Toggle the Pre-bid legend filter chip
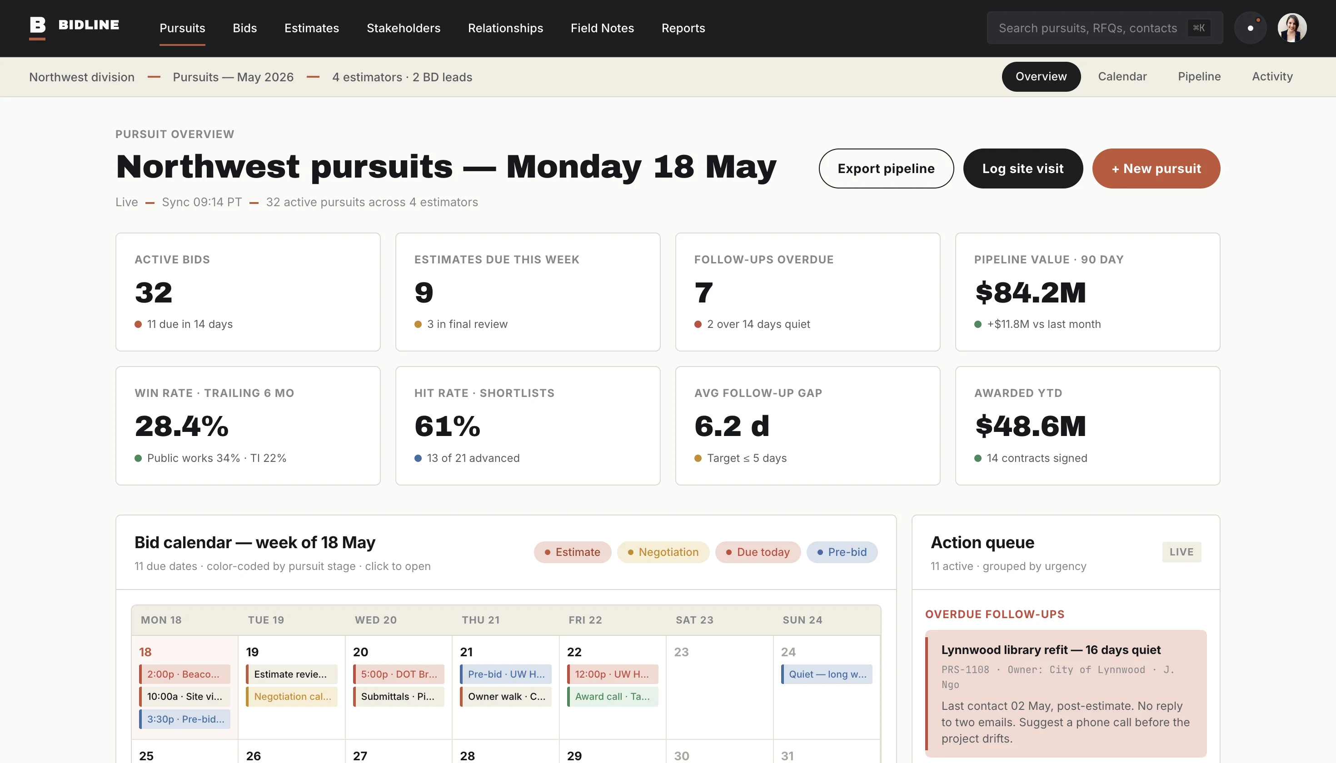The width and height of the screenshot is (1336, 763). [x=842, y=552]
